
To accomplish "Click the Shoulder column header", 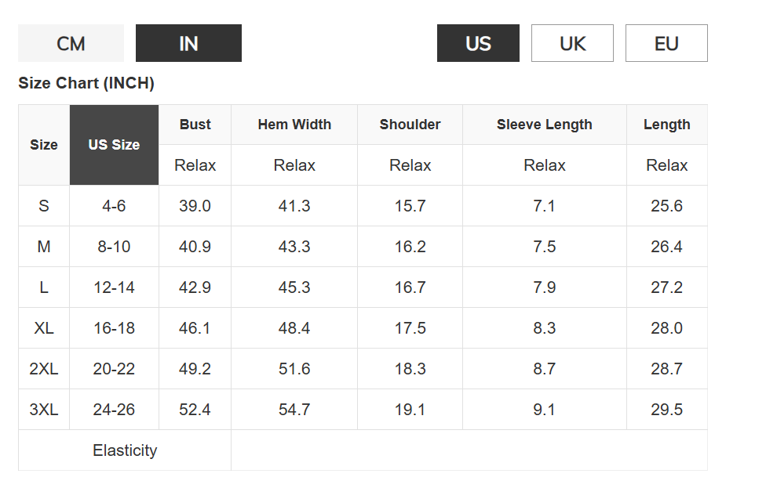I will 410,125.
